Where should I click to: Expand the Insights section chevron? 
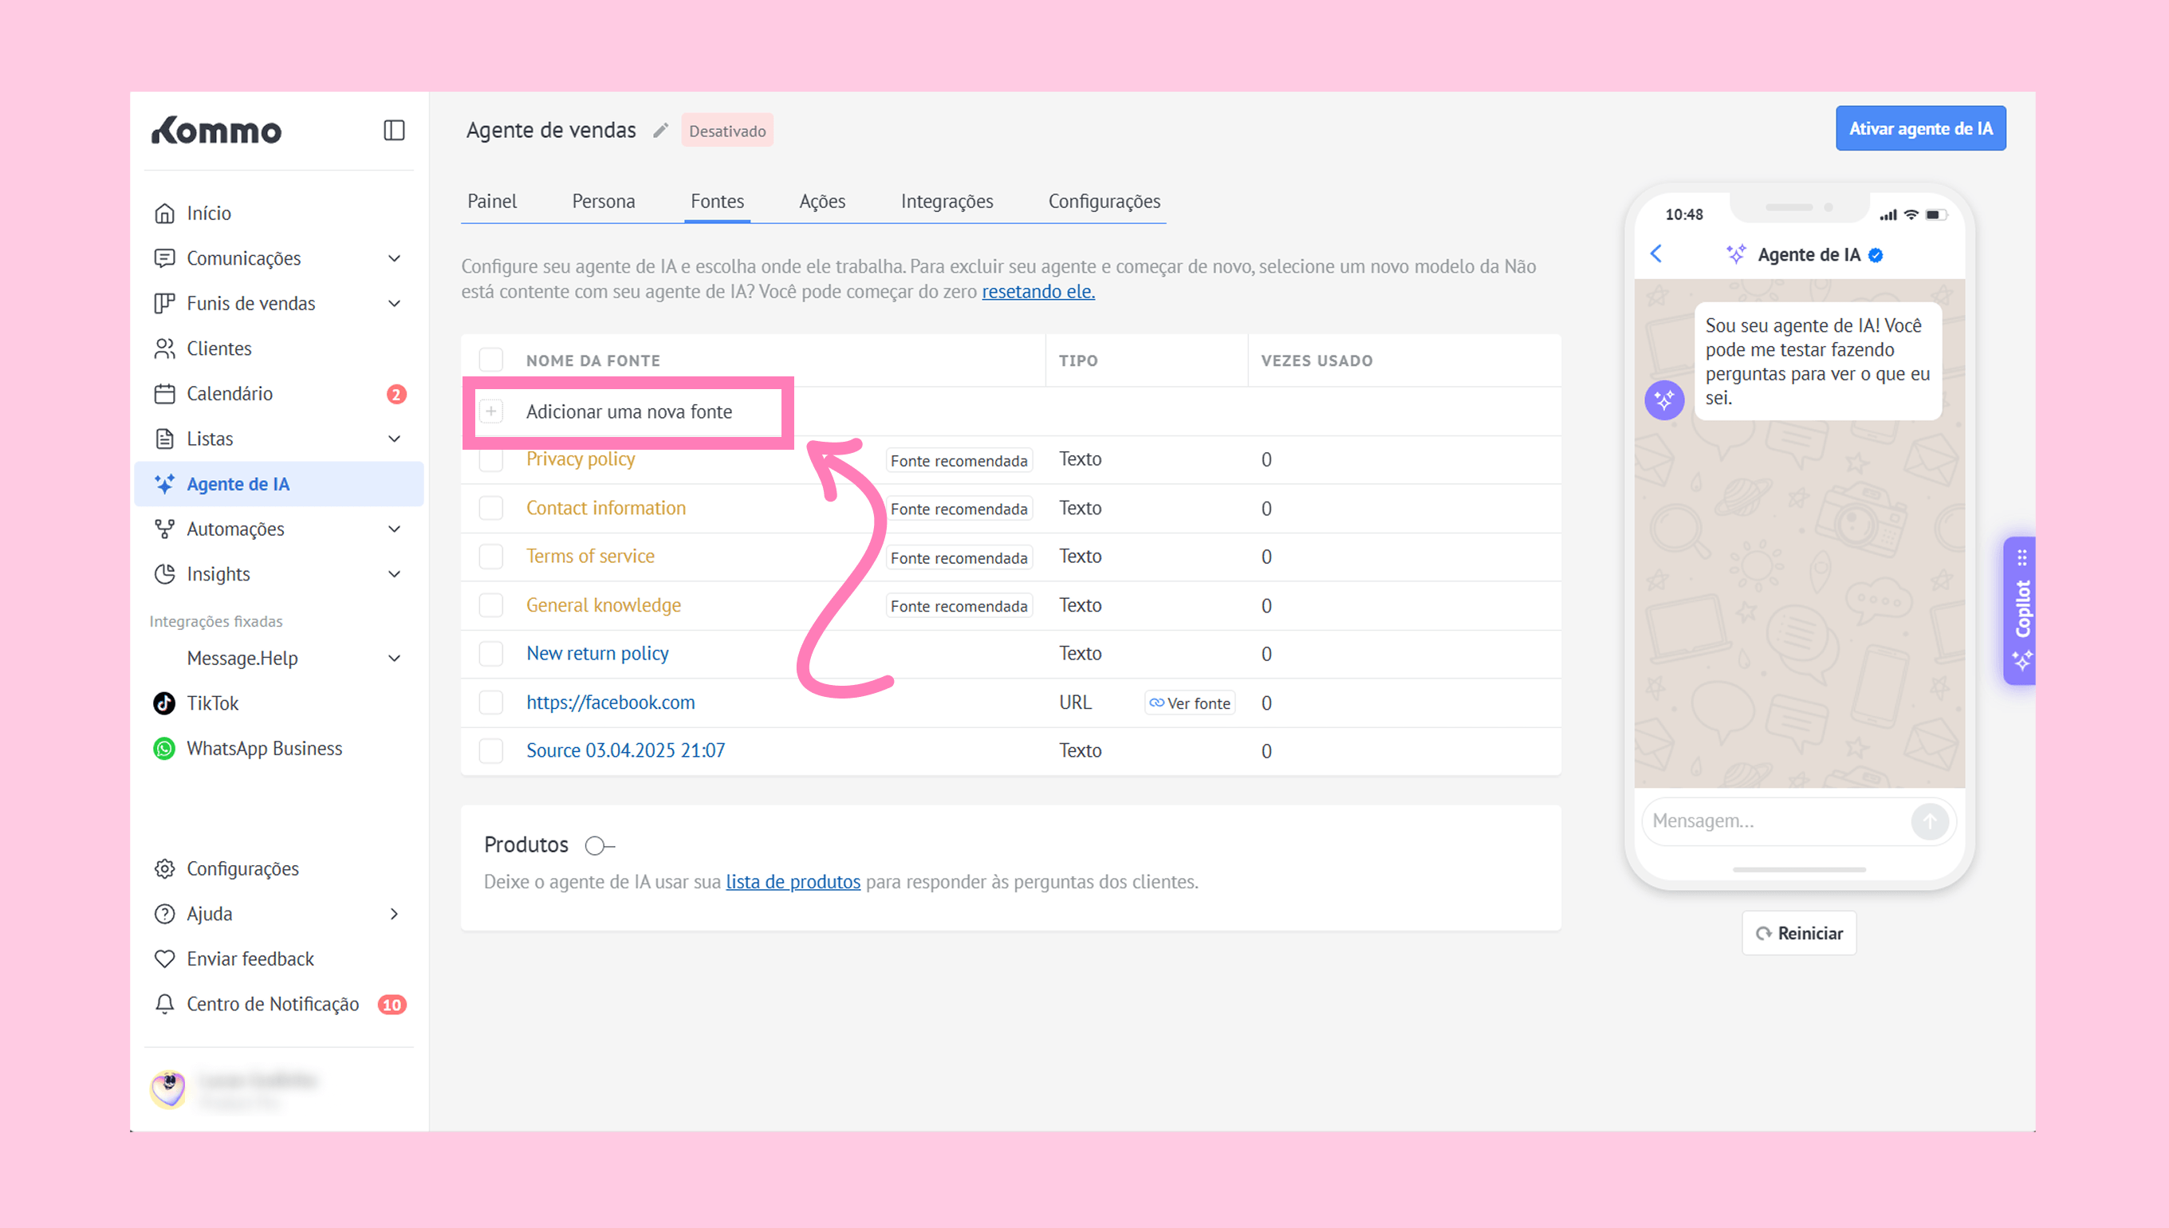394,574
